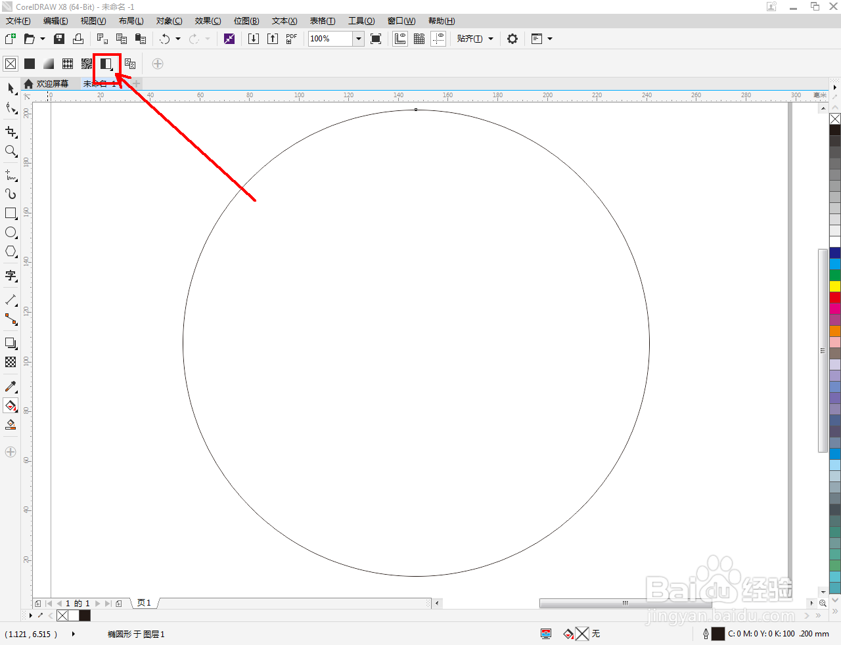The height and width of the screenshot is (645, 841).
Task: Toggle show grid
Action: click(x=419, y=39)
